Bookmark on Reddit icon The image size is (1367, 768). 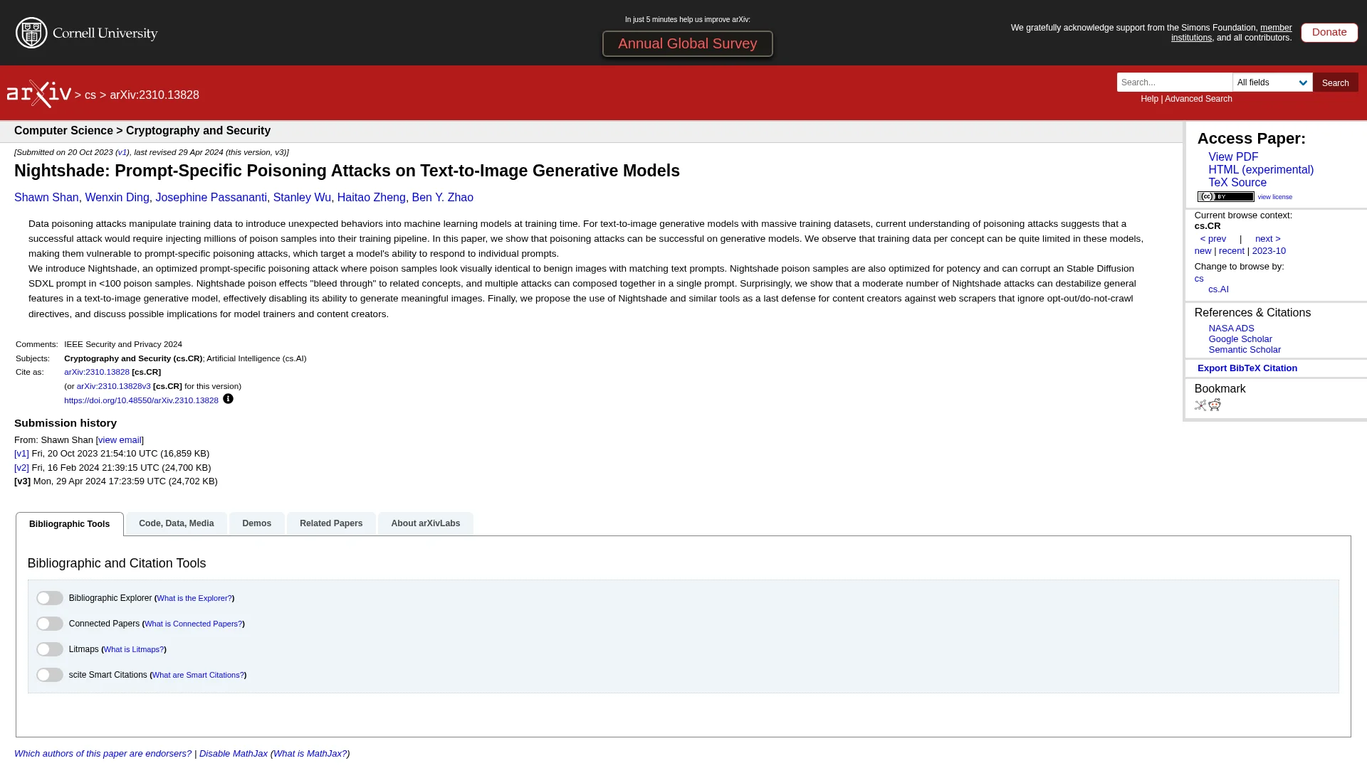[x=1215, y=405]
